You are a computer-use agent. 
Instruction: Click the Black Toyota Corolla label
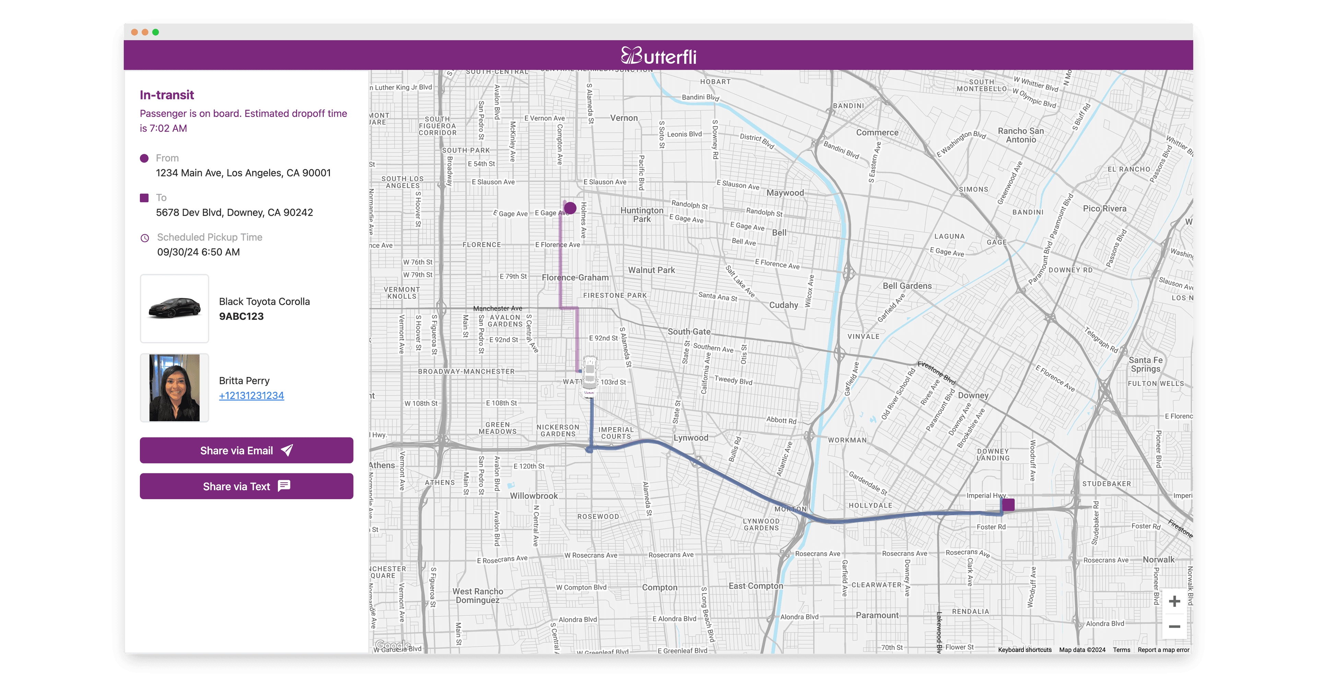(264, 301)
